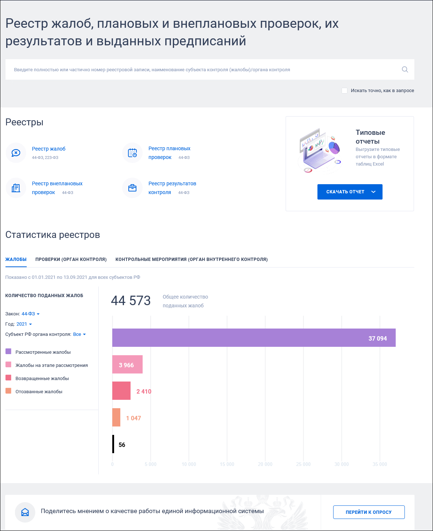Image resolution: width=433 pixels, height=531 pixels.
Task: Click the search magnifier icon
Action: (405, 69)
